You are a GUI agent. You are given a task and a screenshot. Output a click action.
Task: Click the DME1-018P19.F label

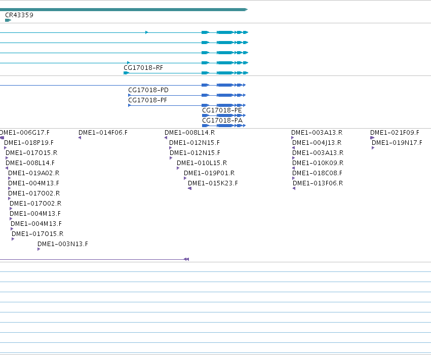point(29,143)
